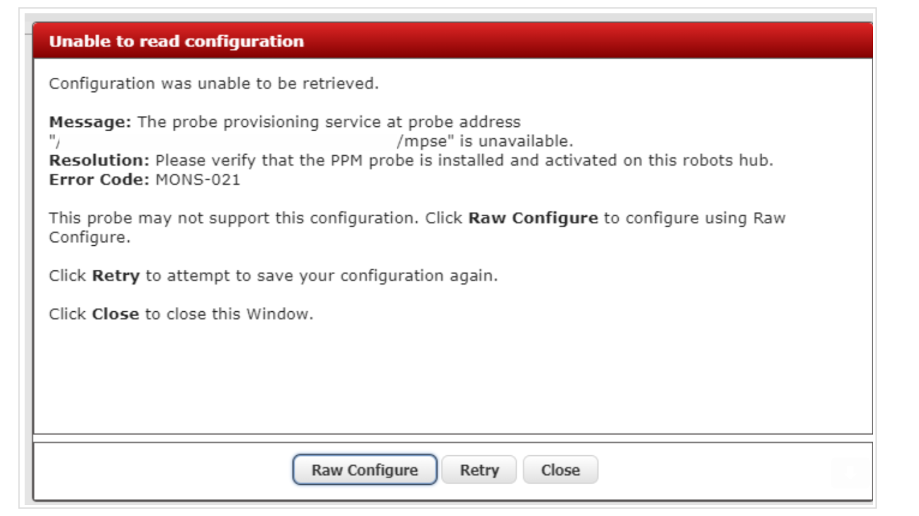Click the MONS-021 error code text
Image resolution: width=919 pixels, height=516 pixels.
point(198,180)
